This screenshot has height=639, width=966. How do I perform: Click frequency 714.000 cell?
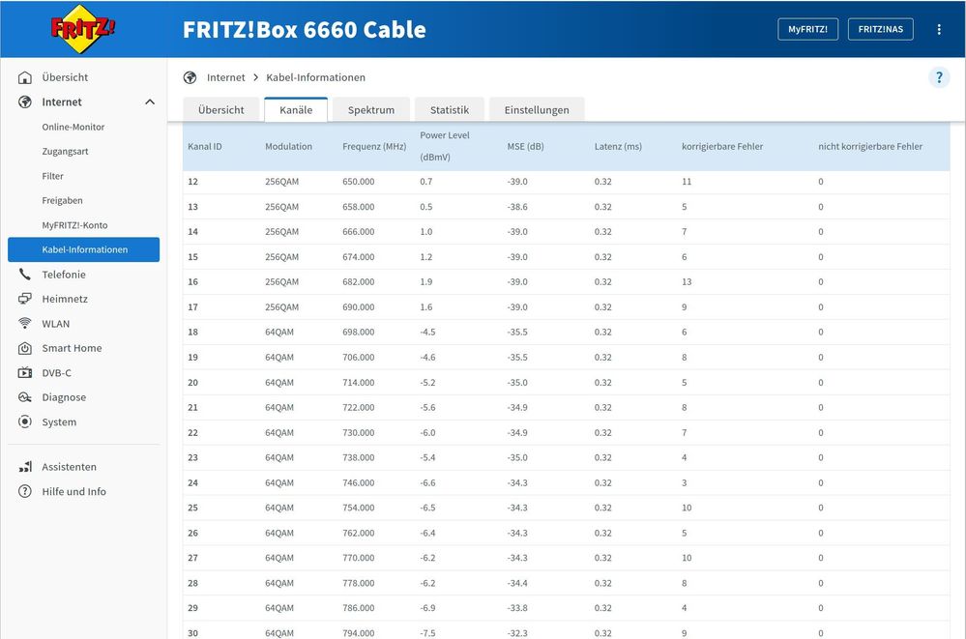(359, 382)
